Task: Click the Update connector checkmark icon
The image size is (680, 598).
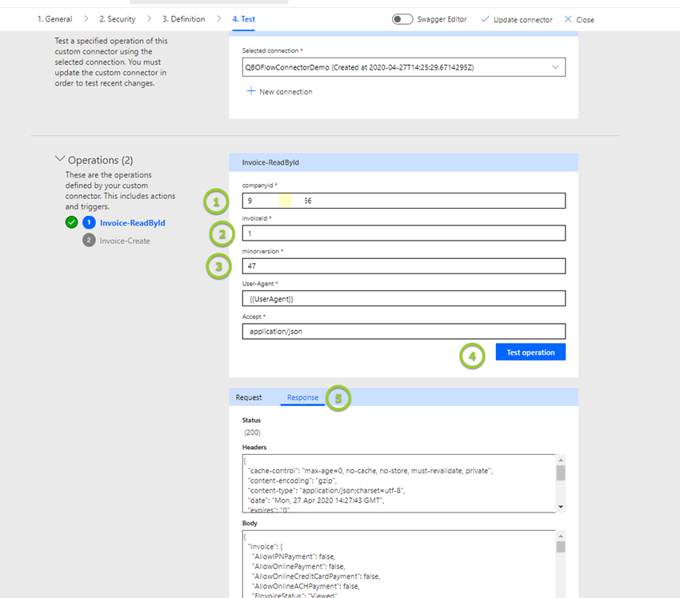Action: coord(485,19)
